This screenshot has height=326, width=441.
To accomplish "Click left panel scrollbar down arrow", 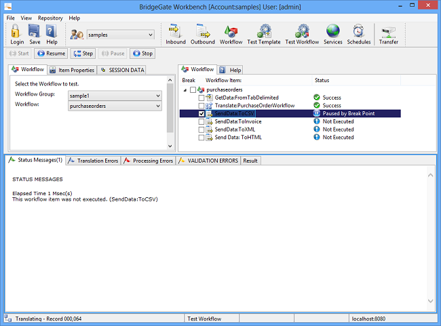I will (170, 146).
